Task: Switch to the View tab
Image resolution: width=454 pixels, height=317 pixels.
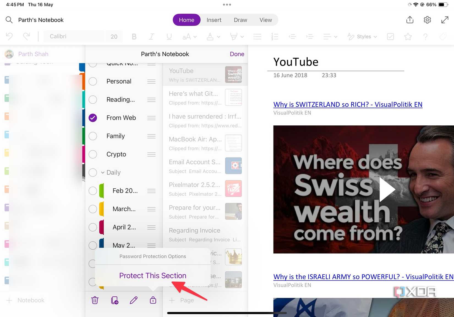Action: tap(266, 20)
